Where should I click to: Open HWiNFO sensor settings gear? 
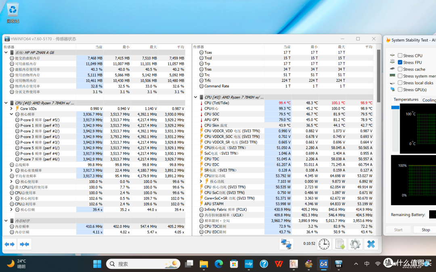pyautogui.click(x=355, y=244)
